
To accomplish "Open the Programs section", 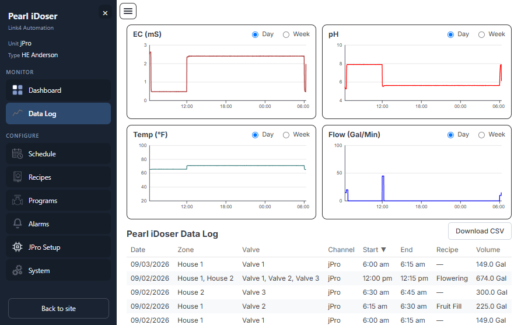I will [x=58, y=200].
